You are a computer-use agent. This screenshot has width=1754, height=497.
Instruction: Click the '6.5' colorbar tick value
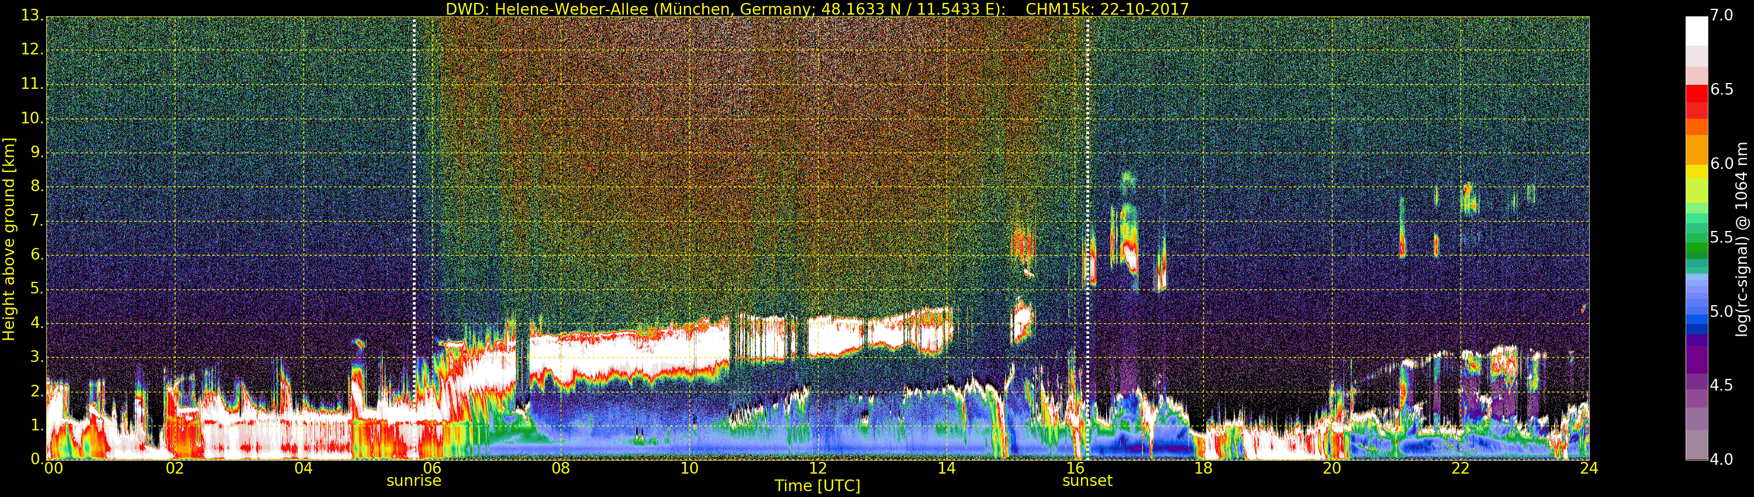(x=1722, y=89)
